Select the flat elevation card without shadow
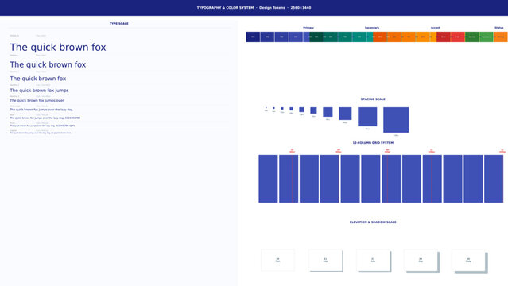Viewport: 508px width, 286px height. click(x=277, y=260)
